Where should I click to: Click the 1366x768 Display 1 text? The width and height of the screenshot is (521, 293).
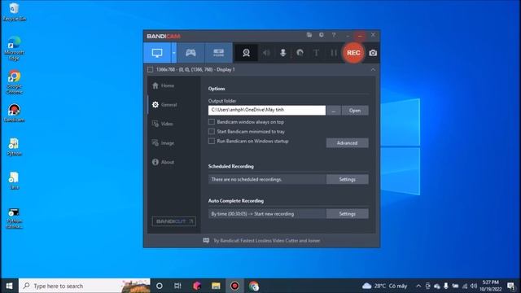[195, 69]
